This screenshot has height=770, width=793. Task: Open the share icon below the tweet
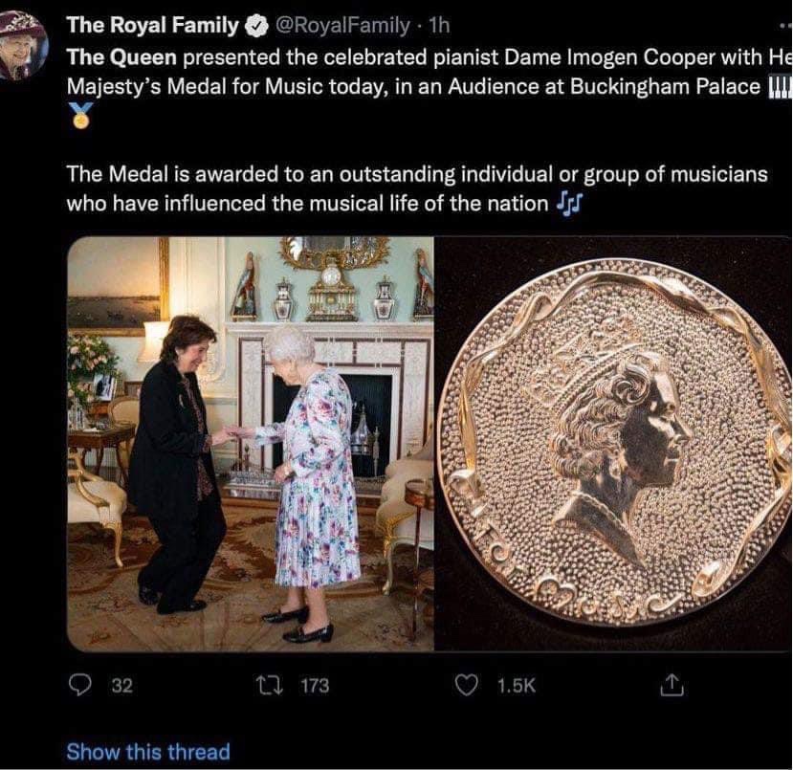pos(672,685)
